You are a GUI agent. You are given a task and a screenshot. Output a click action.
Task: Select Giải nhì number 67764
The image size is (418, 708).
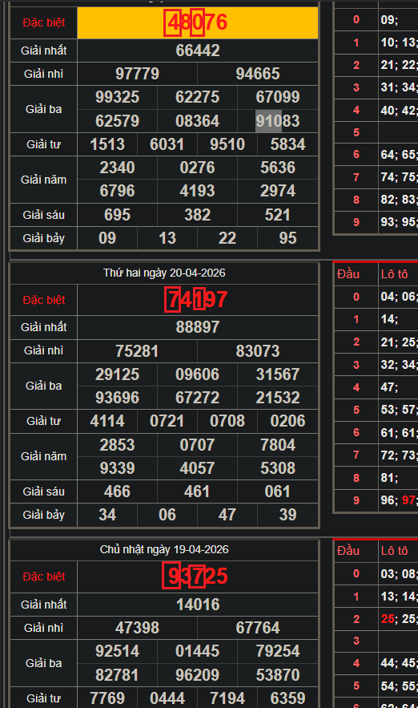click(258, 628)
